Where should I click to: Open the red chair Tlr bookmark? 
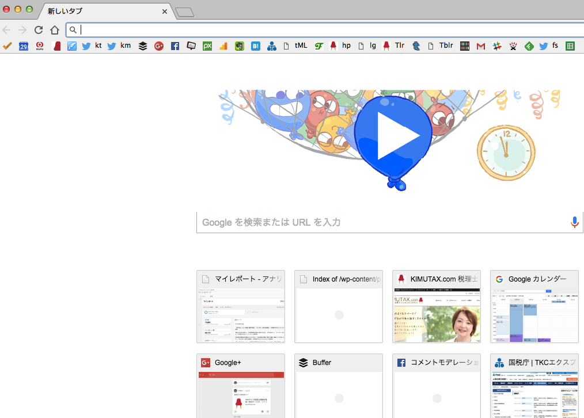pyautogui.click(x=394, y=46)
